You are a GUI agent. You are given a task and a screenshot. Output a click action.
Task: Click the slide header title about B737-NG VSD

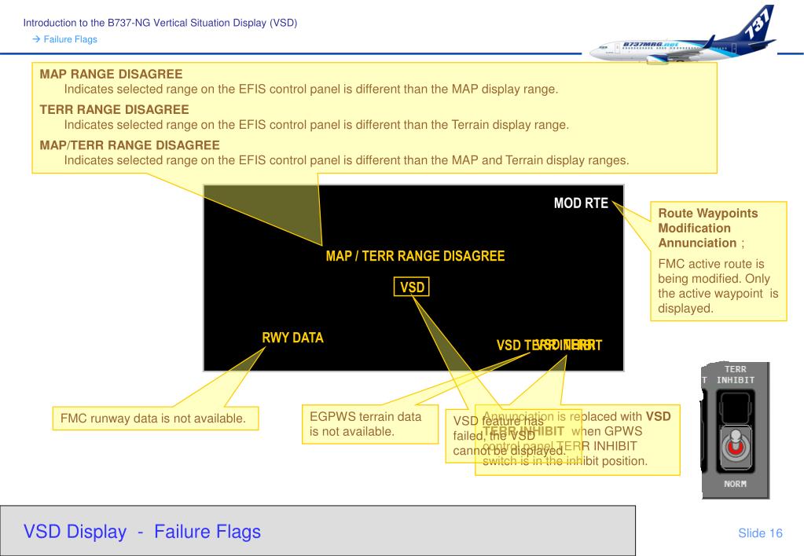point(160,23)
